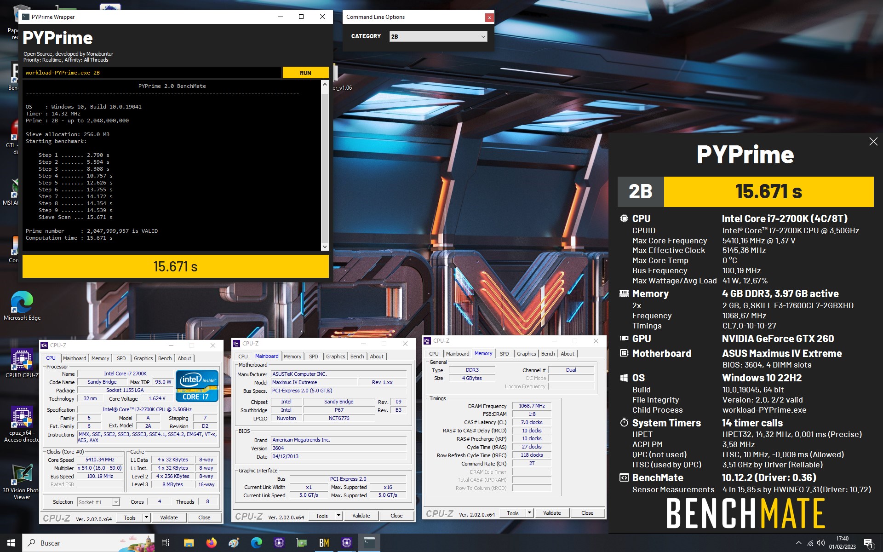Click Maximus IV Extreme model field
The width and height of the screenshot is (883, 552).
(314, 382)
